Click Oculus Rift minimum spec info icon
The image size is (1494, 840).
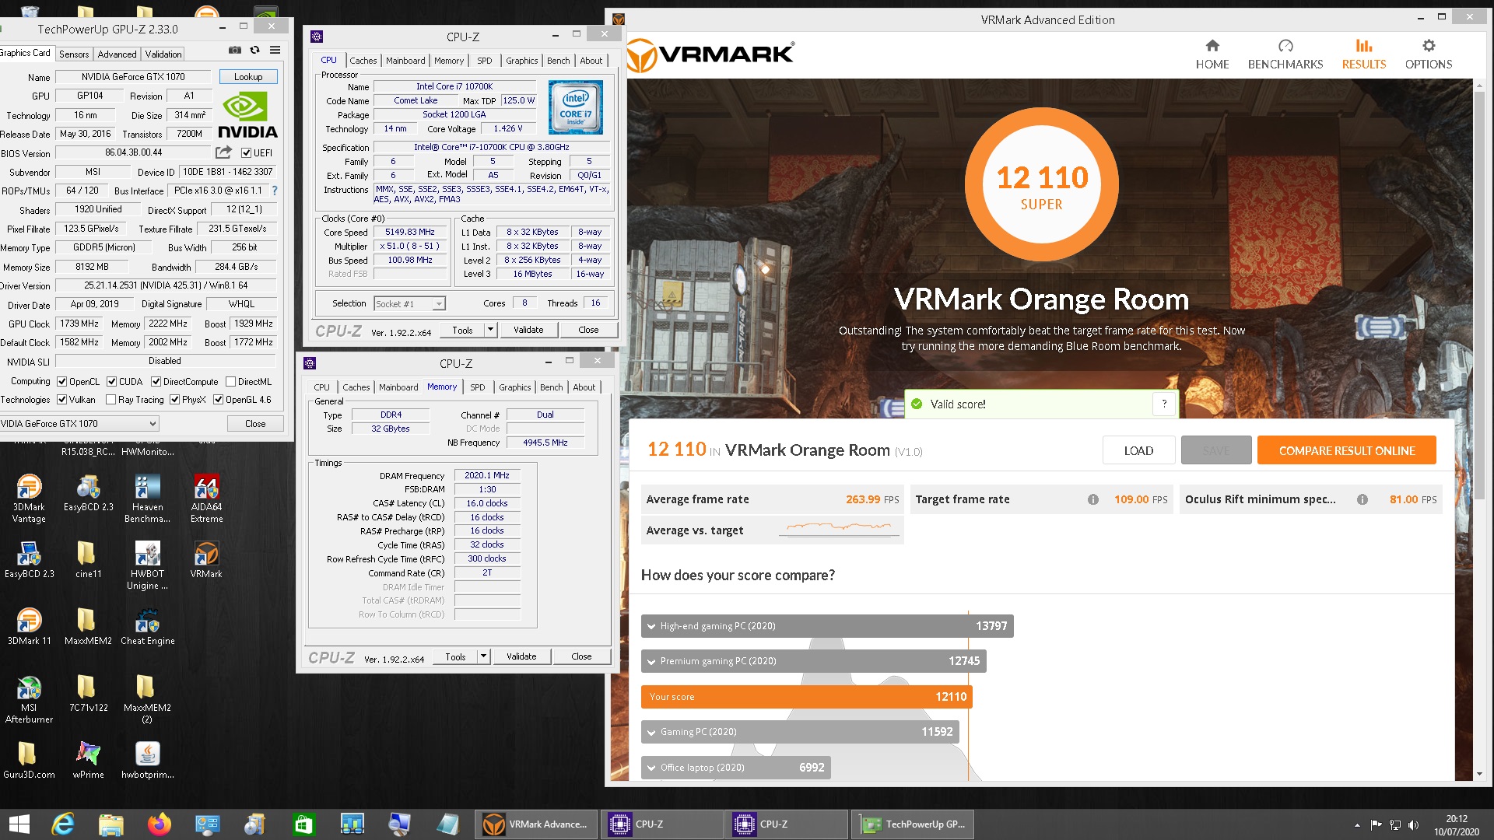coord(1362,499)
